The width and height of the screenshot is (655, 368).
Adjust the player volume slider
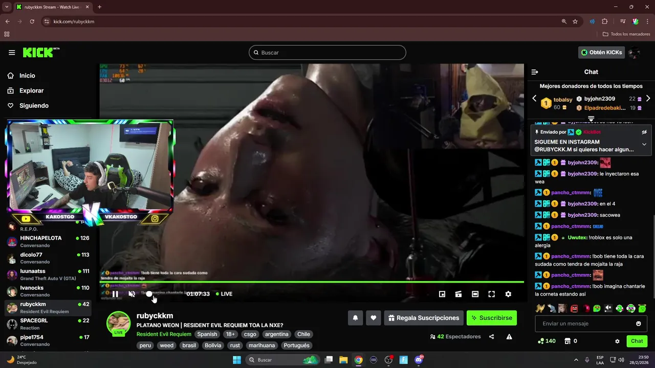click(149, 294)
